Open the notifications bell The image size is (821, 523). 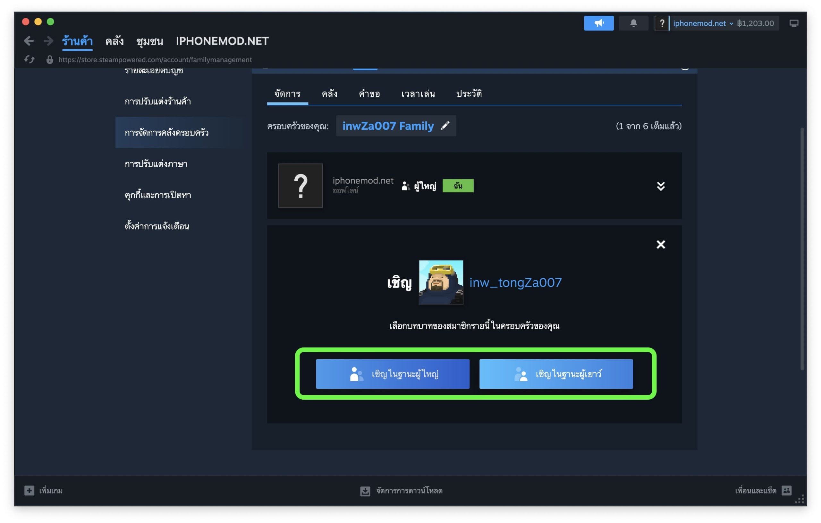coord(633,23)
